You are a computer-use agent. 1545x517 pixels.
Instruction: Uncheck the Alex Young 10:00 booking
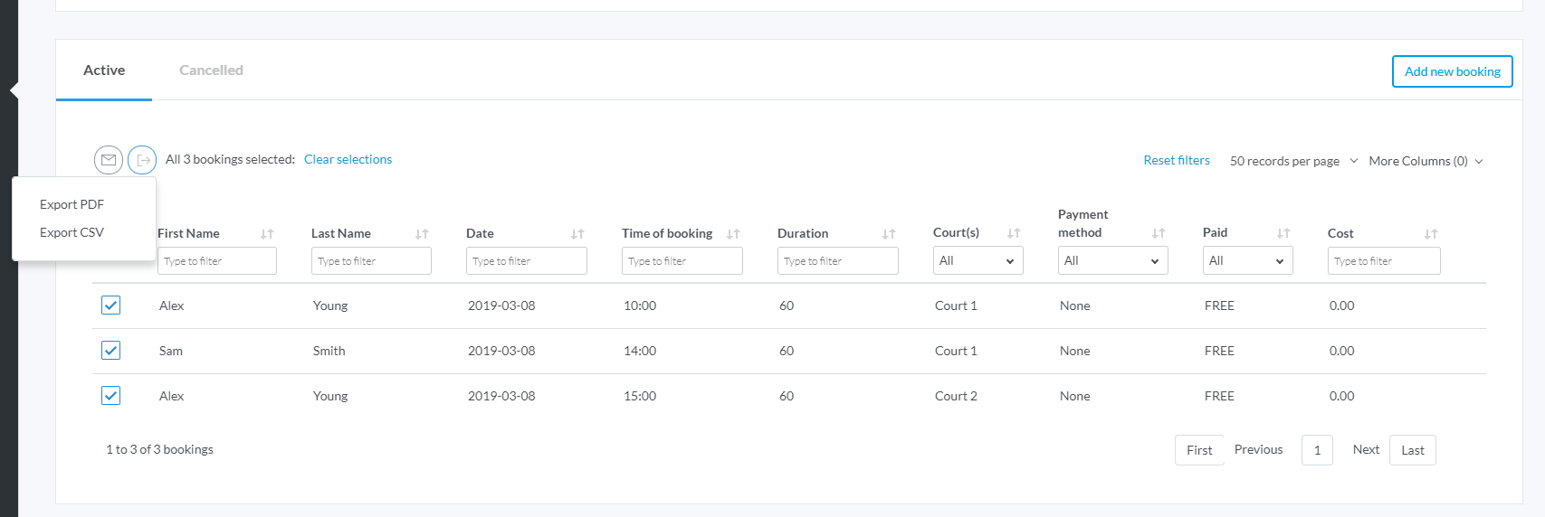pyautogui.click(x=110, y=305)
